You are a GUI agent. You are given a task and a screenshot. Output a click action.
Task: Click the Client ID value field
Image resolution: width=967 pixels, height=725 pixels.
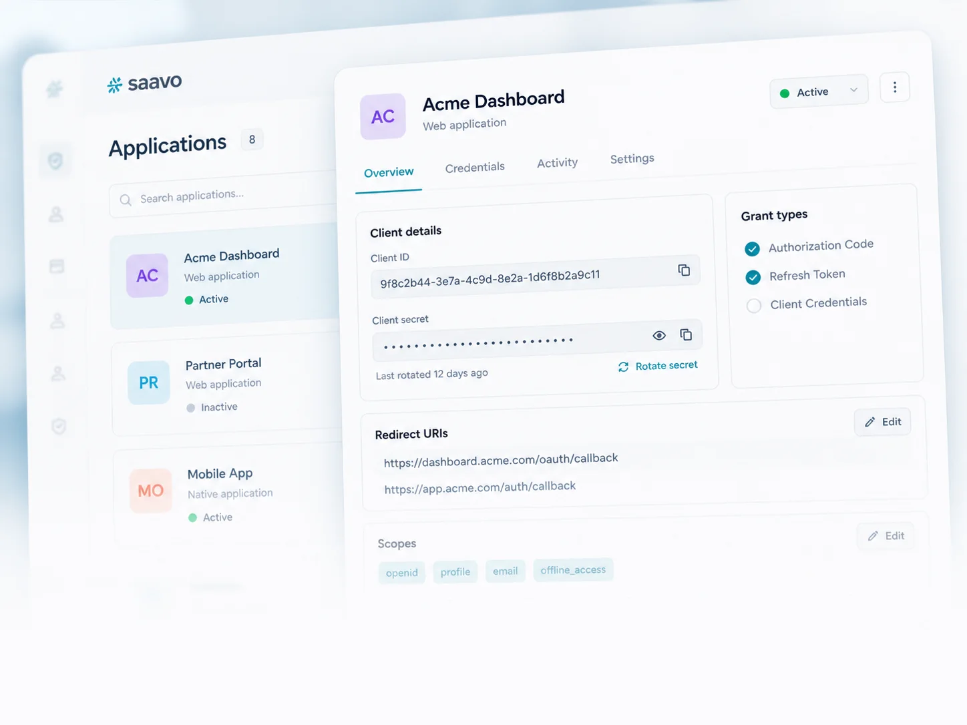coord(535,276)
